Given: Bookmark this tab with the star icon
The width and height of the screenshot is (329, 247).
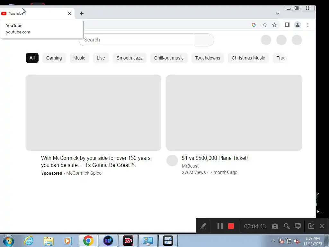Looking at the screenshot, I should (x=274, y=25).
